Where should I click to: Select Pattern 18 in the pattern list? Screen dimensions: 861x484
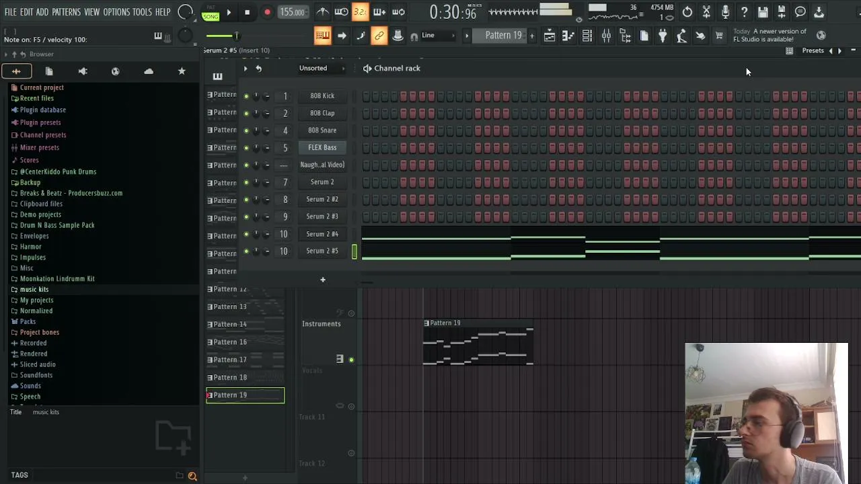pyautogui.click(x=245, y=378)
